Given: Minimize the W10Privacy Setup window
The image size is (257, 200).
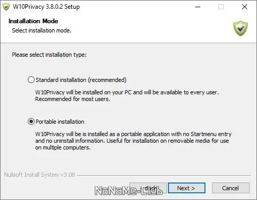Looking at the screenshot, I should [x=198, y=7].
